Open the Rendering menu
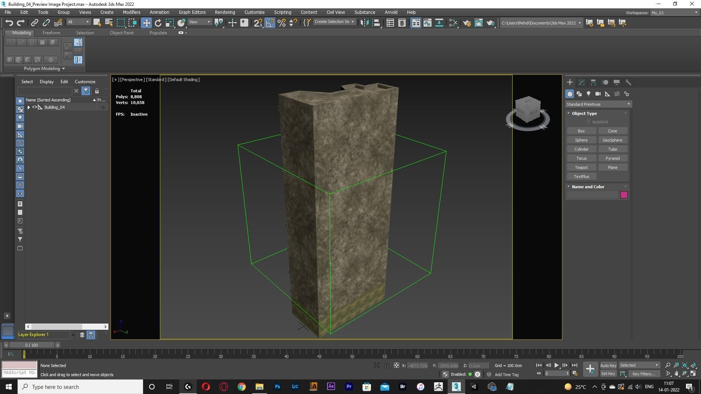This screenshot has height=394, width=701. pyautogui.click(x=225, y=12)
